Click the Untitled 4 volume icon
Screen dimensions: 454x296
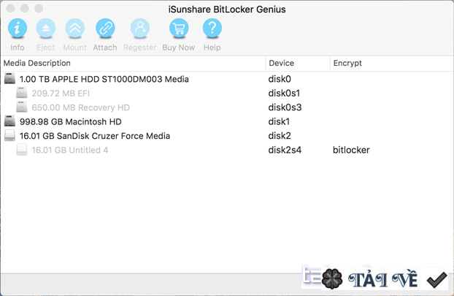pos(22,150)
